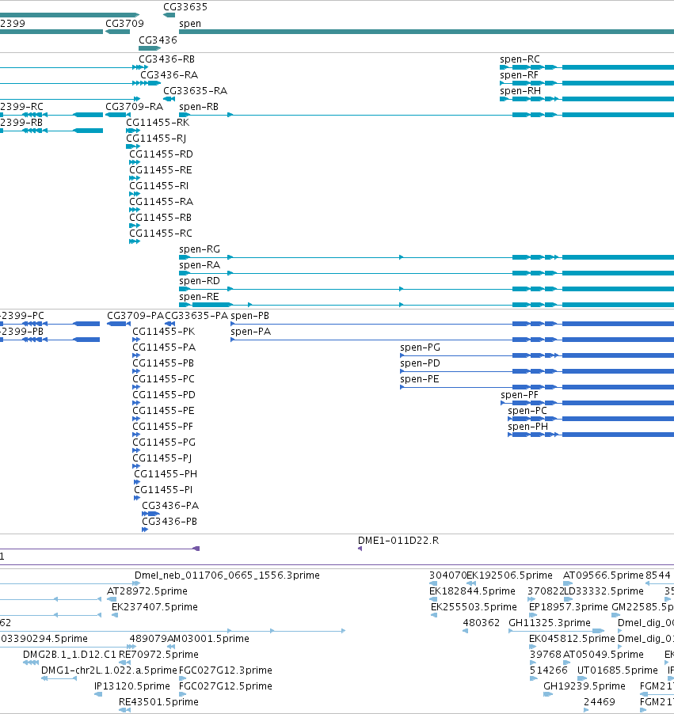Open the spen-PH protein label
Image resolution: width=674 pixels, height=714 pixels.
527,427
